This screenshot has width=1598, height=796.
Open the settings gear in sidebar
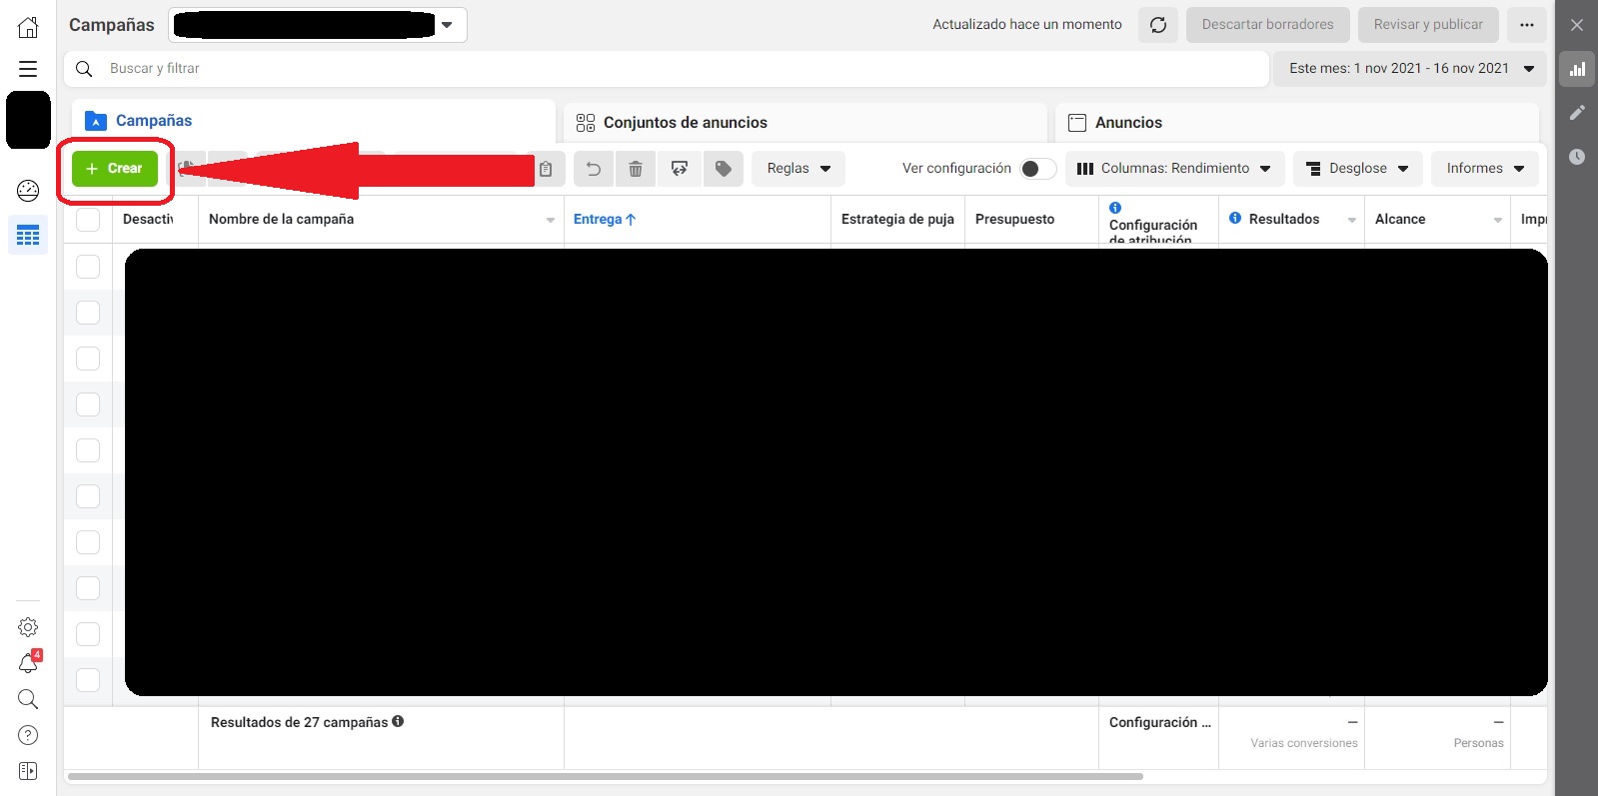[28, 627]
